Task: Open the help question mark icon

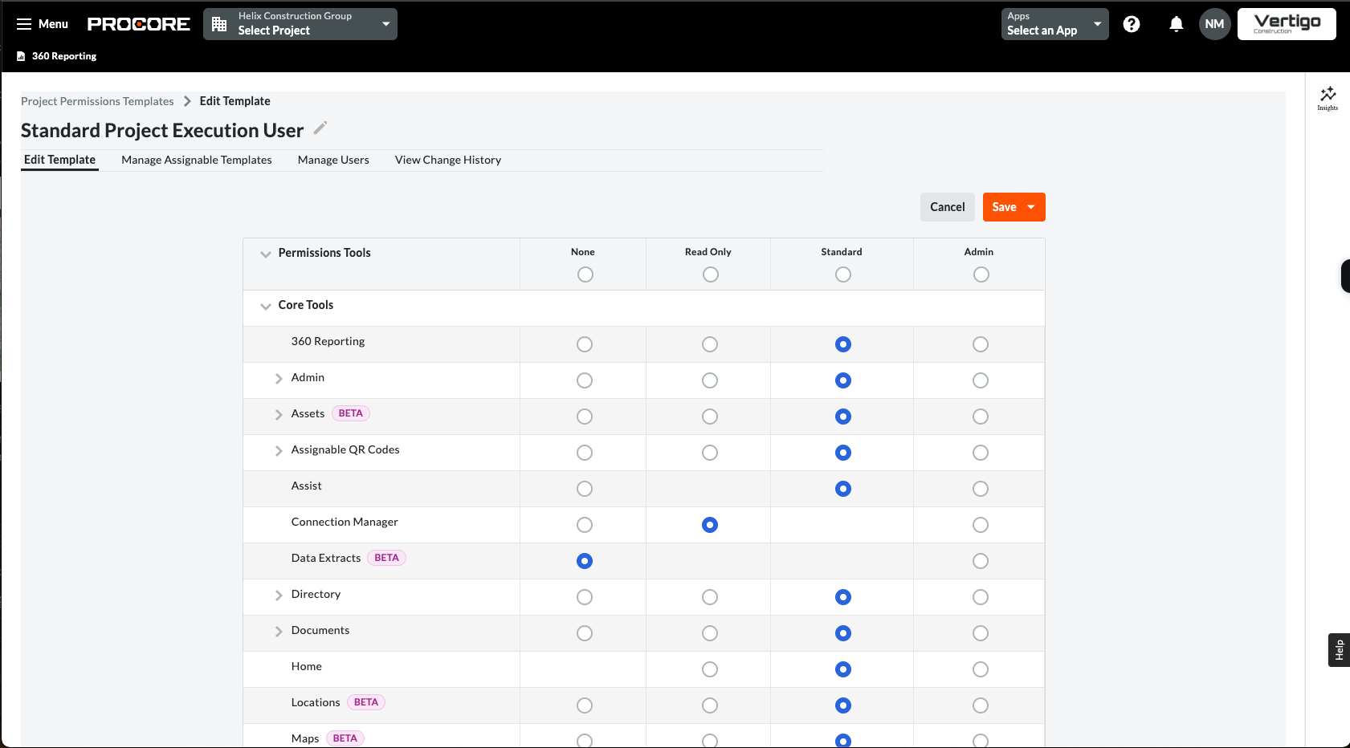Action: [1132, 24]
